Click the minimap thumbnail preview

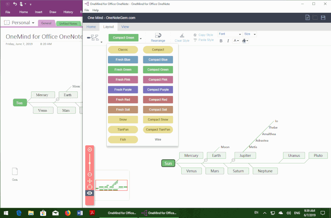pos(111,185)
